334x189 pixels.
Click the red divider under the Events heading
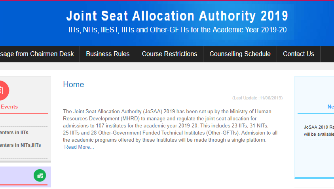24,113
